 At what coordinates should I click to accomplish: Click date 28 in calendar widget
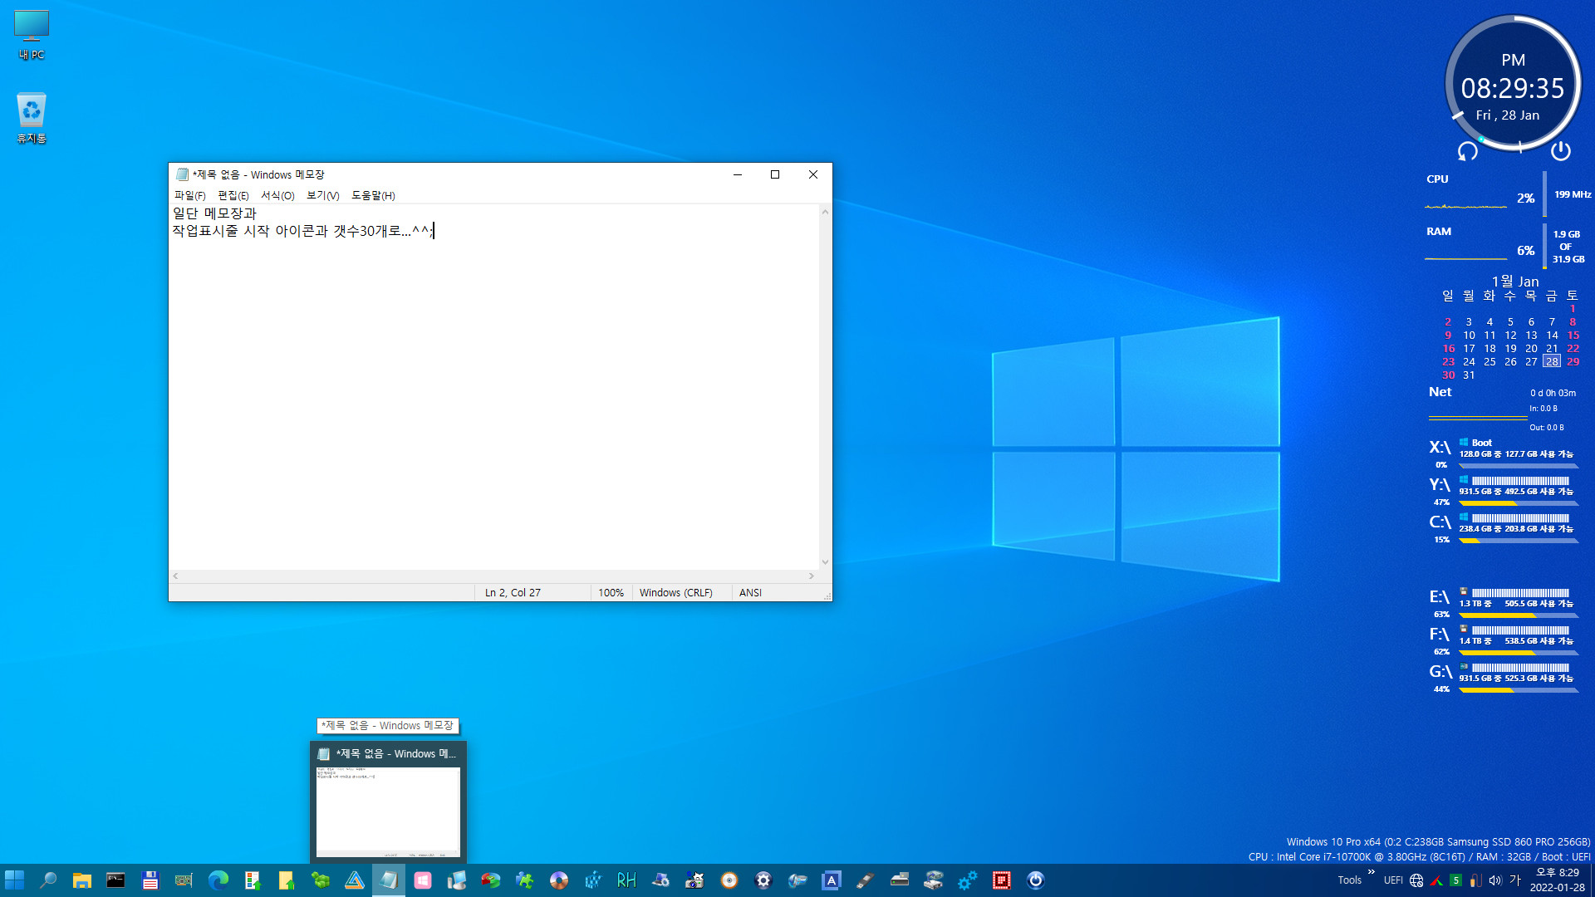[x=1552, y=361]
